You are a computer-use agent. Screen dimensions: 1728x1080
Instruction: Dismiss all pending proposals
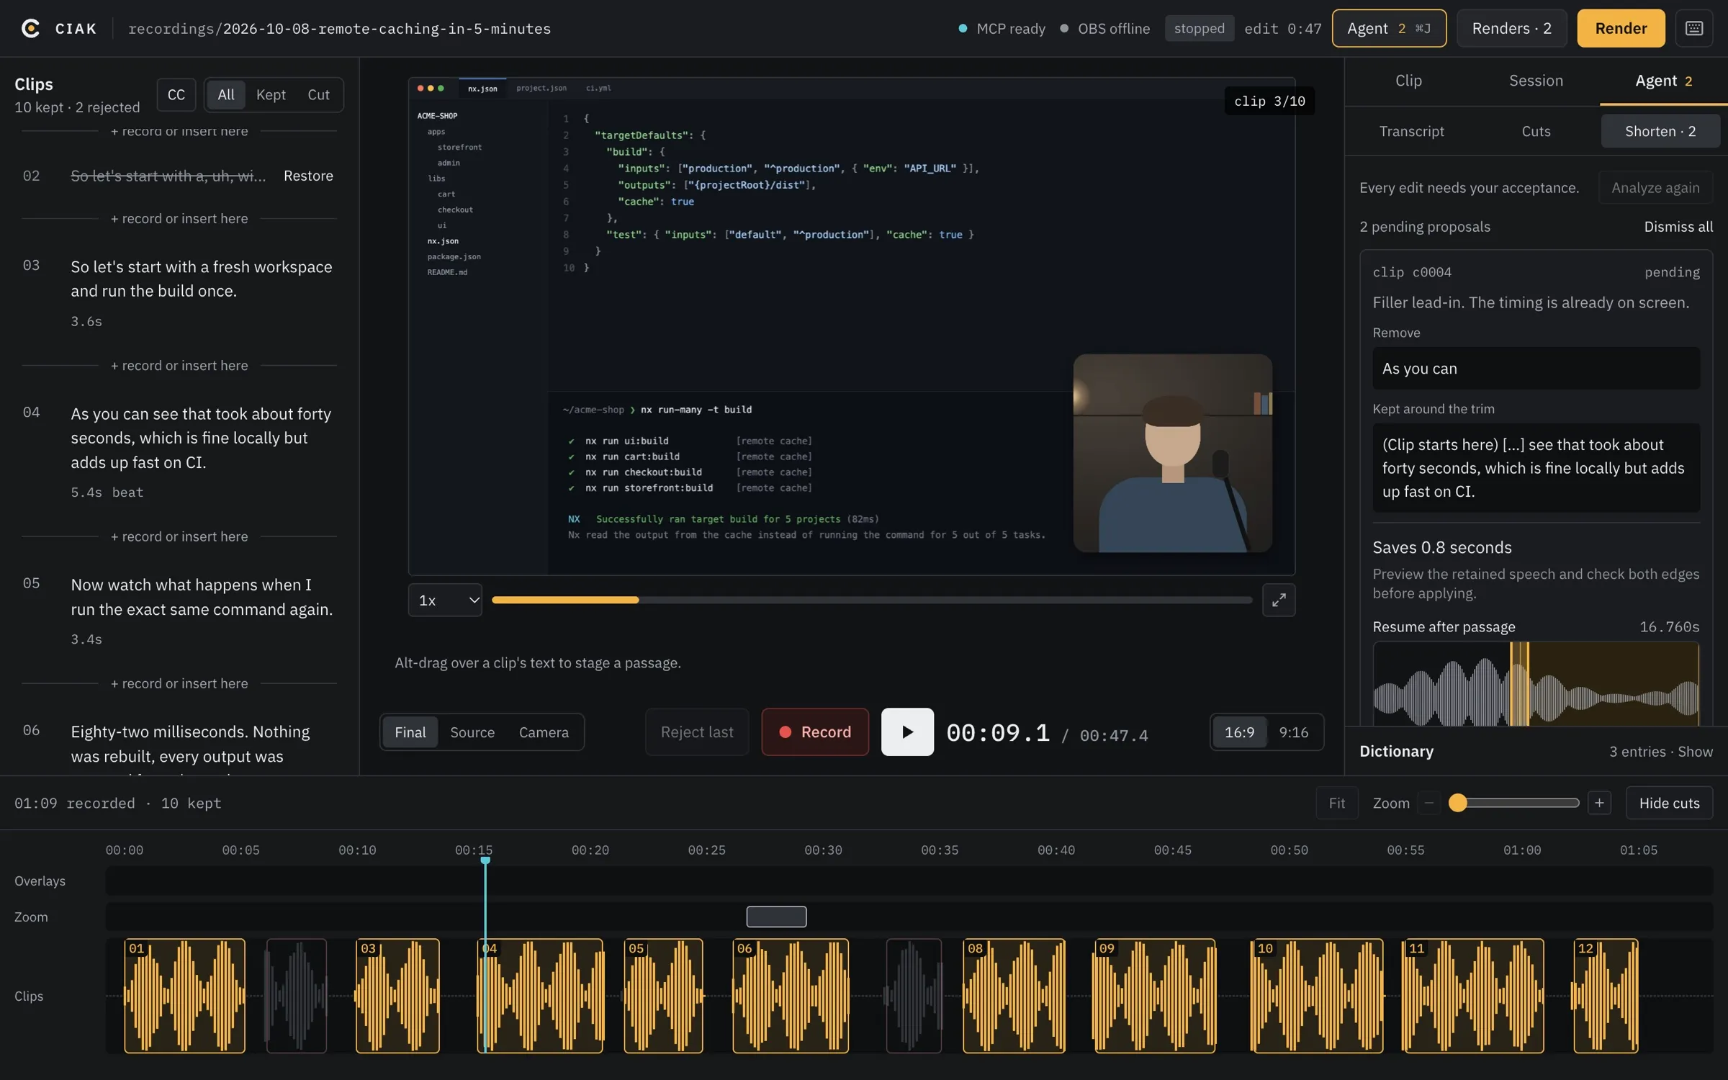tap(1678, 227)
